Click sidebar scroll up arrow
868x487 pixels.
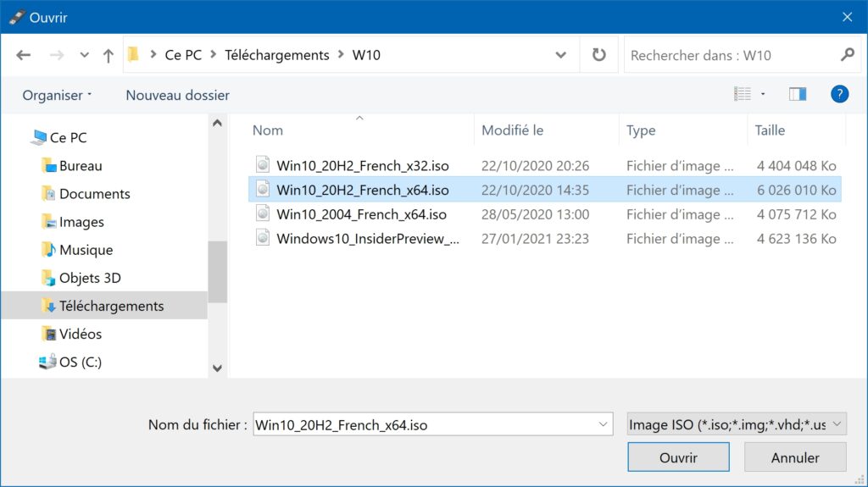pyautogui.click(x=218, y=123)
